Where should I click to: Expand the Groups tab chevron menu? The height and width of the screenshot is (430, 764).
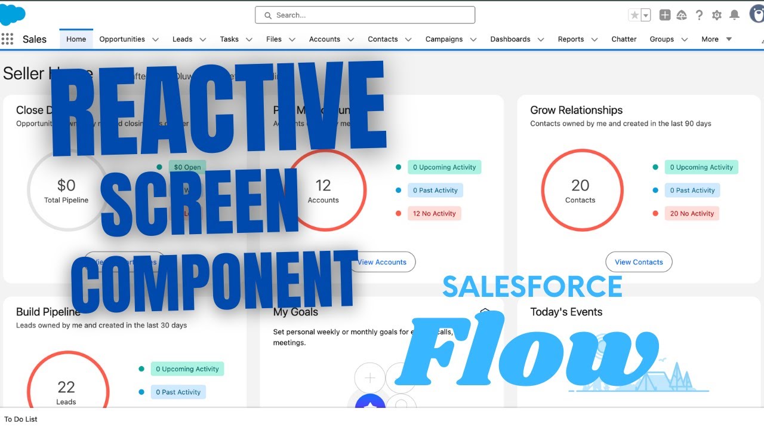(684, 39)
